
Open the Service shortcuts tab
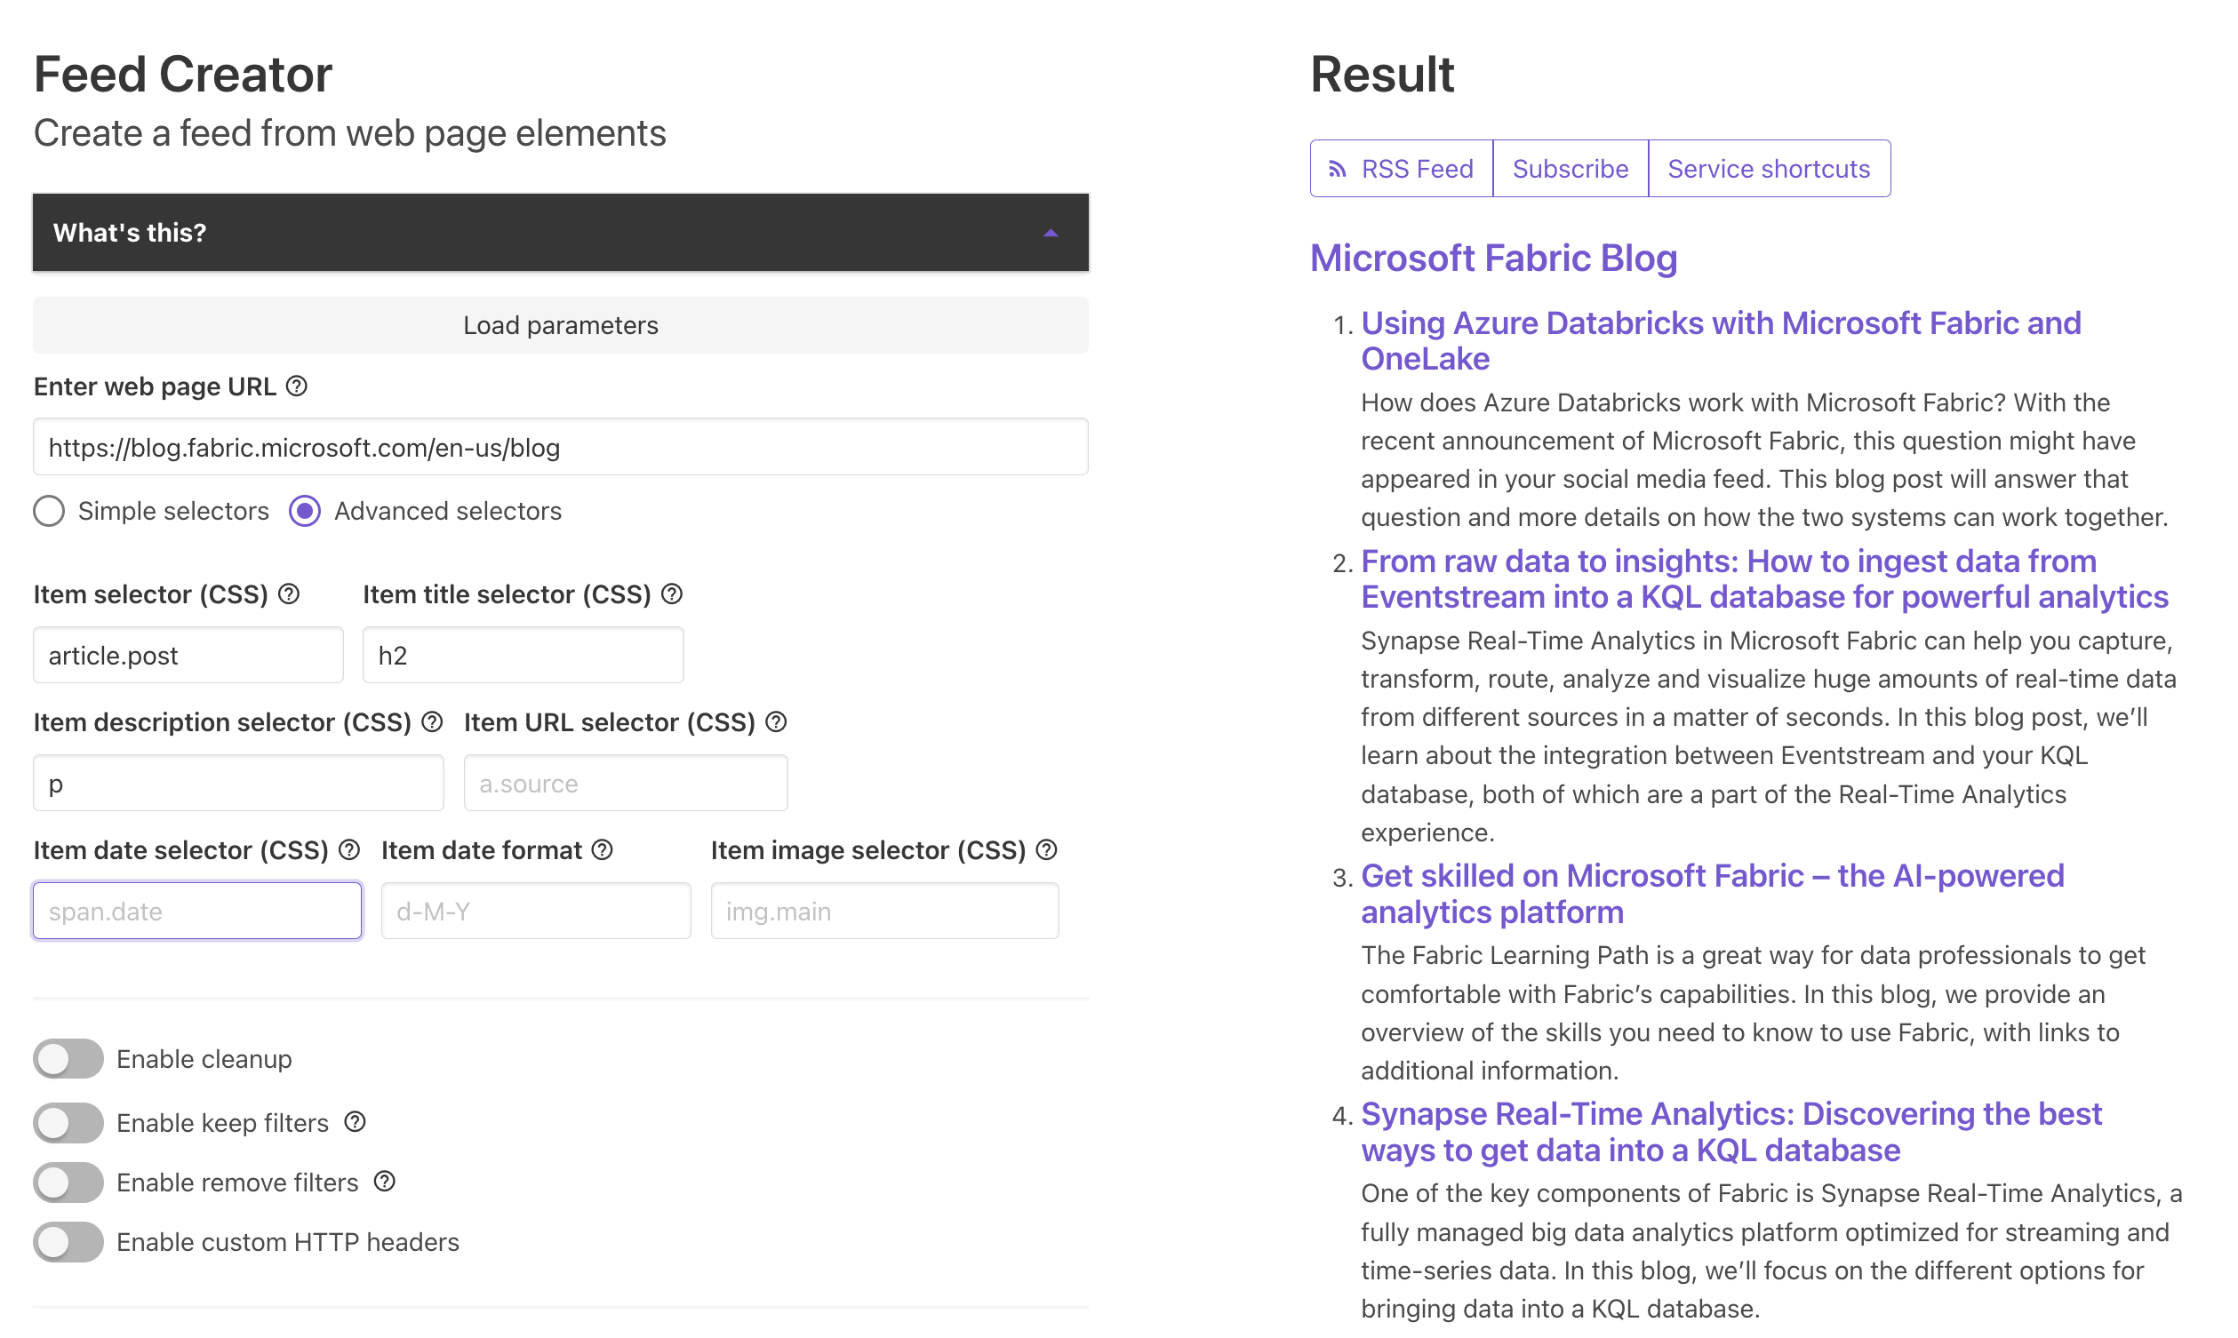pos(1768,169)
